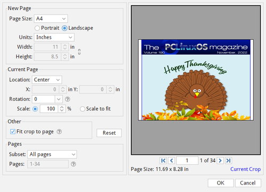Open Location Center dropdown
The height and width of the screenshot is (192, 266).
click(47, 80)
